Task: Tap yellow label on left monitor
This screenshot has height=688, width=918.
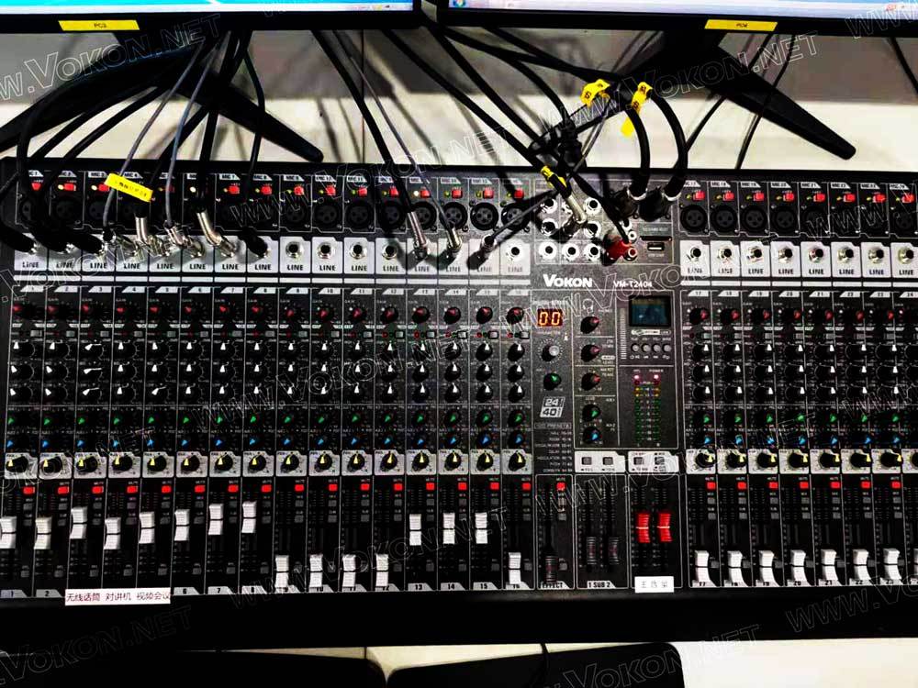Action: pyautogui.click(x=99, y=25)
